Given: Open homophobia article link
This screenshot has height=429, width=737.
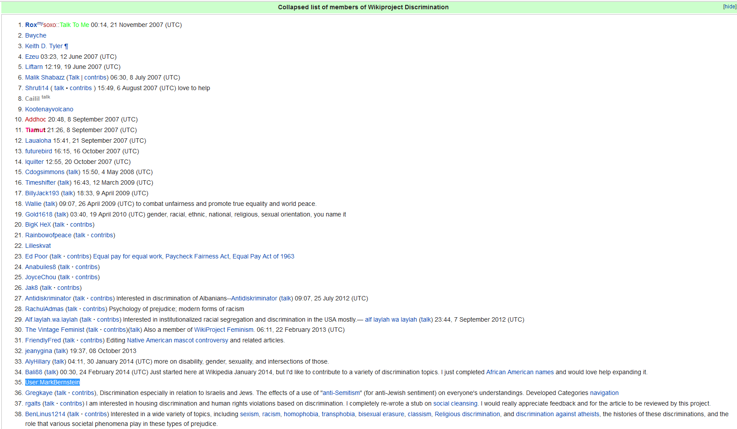Looking at the screenshot, I should tap(301, 414).
